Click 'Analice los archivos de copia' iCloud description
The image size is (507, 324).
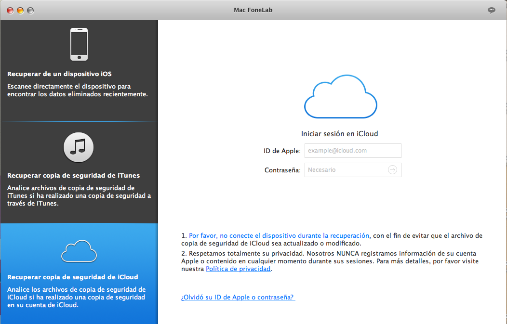[x=77, y=297]
